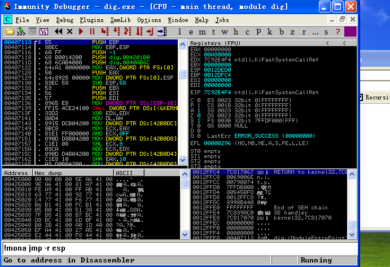Open help with red question mark
The width and height of the screenshot is (390, 267).
[338, 32]
